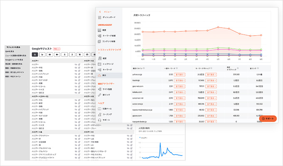
Task: Click external-link icon on ハリアー アンビエントライト row
Action: tap(79, 158)
